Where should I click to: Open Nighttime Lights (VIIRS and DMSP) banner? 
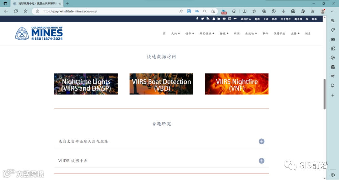coord(86,84)
